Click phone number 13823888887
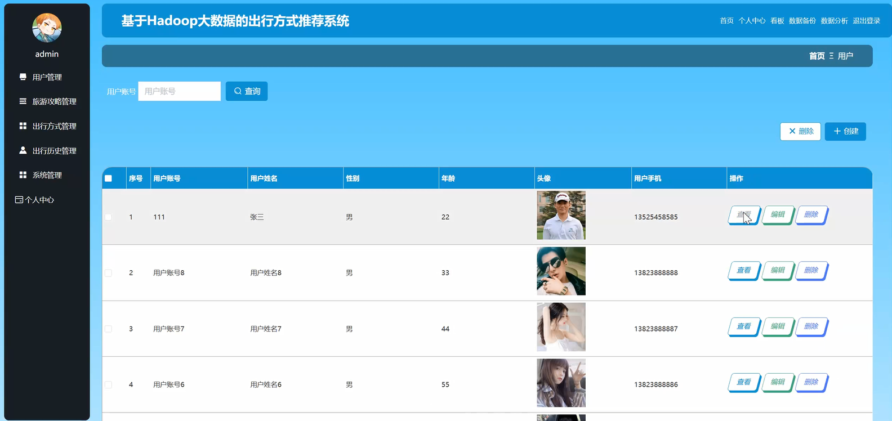The image size is (892, 421). [x=656, y=329]
